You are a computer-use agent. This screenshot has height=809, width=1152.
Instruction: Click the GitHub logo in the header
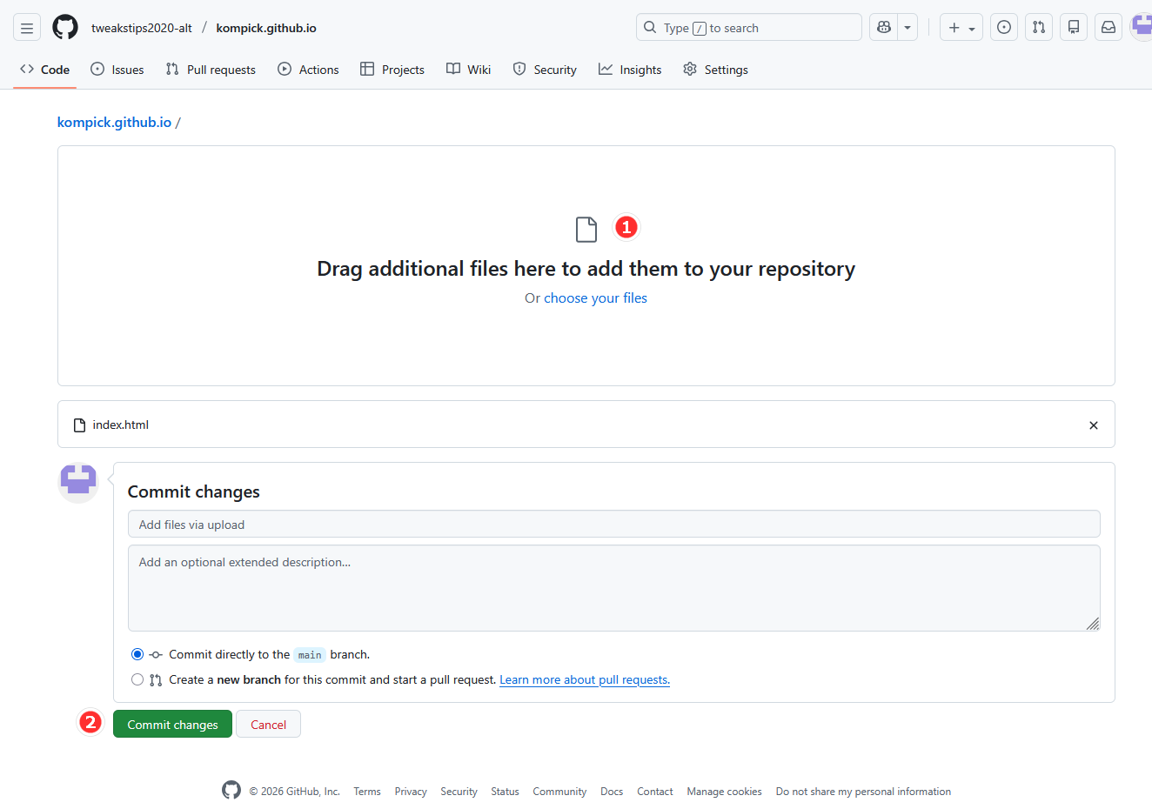click(65, 27)
